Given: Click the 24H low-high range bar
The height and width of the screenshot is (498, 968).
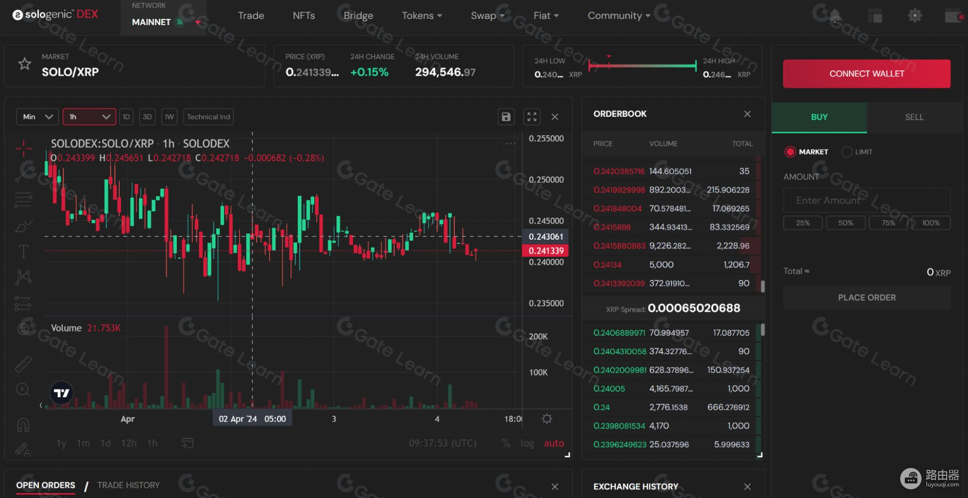Looking at the screenshot, I should tap(642, 65).
